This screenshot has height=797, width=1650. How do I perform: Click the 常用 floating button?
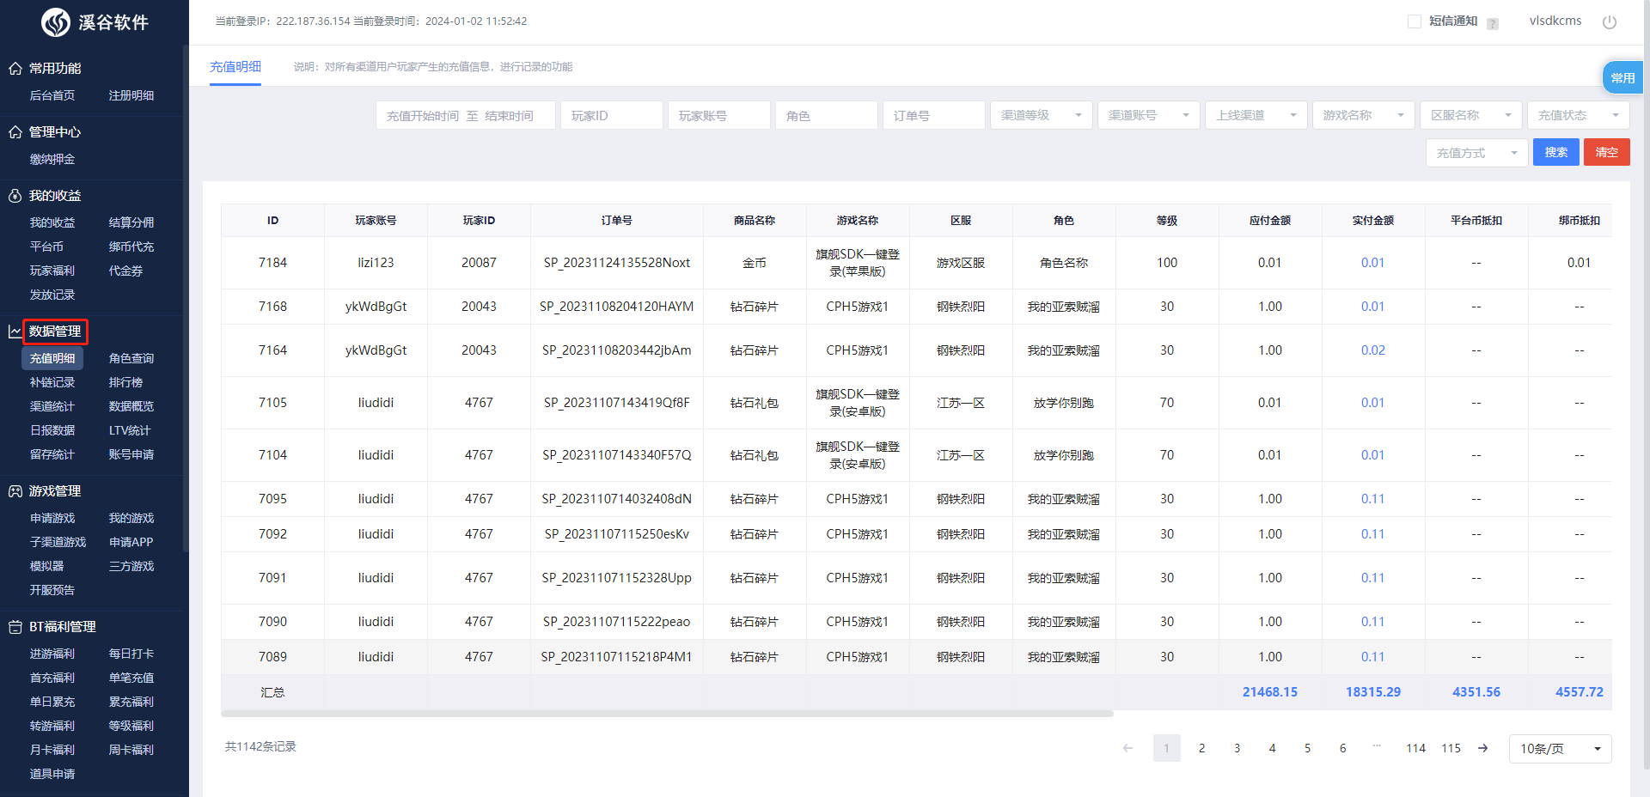(x=1623, y=78)
